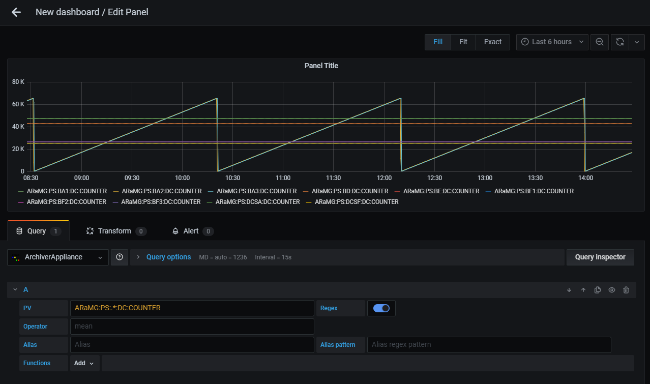Delete query A with trash icon
Viewport: 650px width, 384px height.
pyautogui.click(x=626, y=290)
